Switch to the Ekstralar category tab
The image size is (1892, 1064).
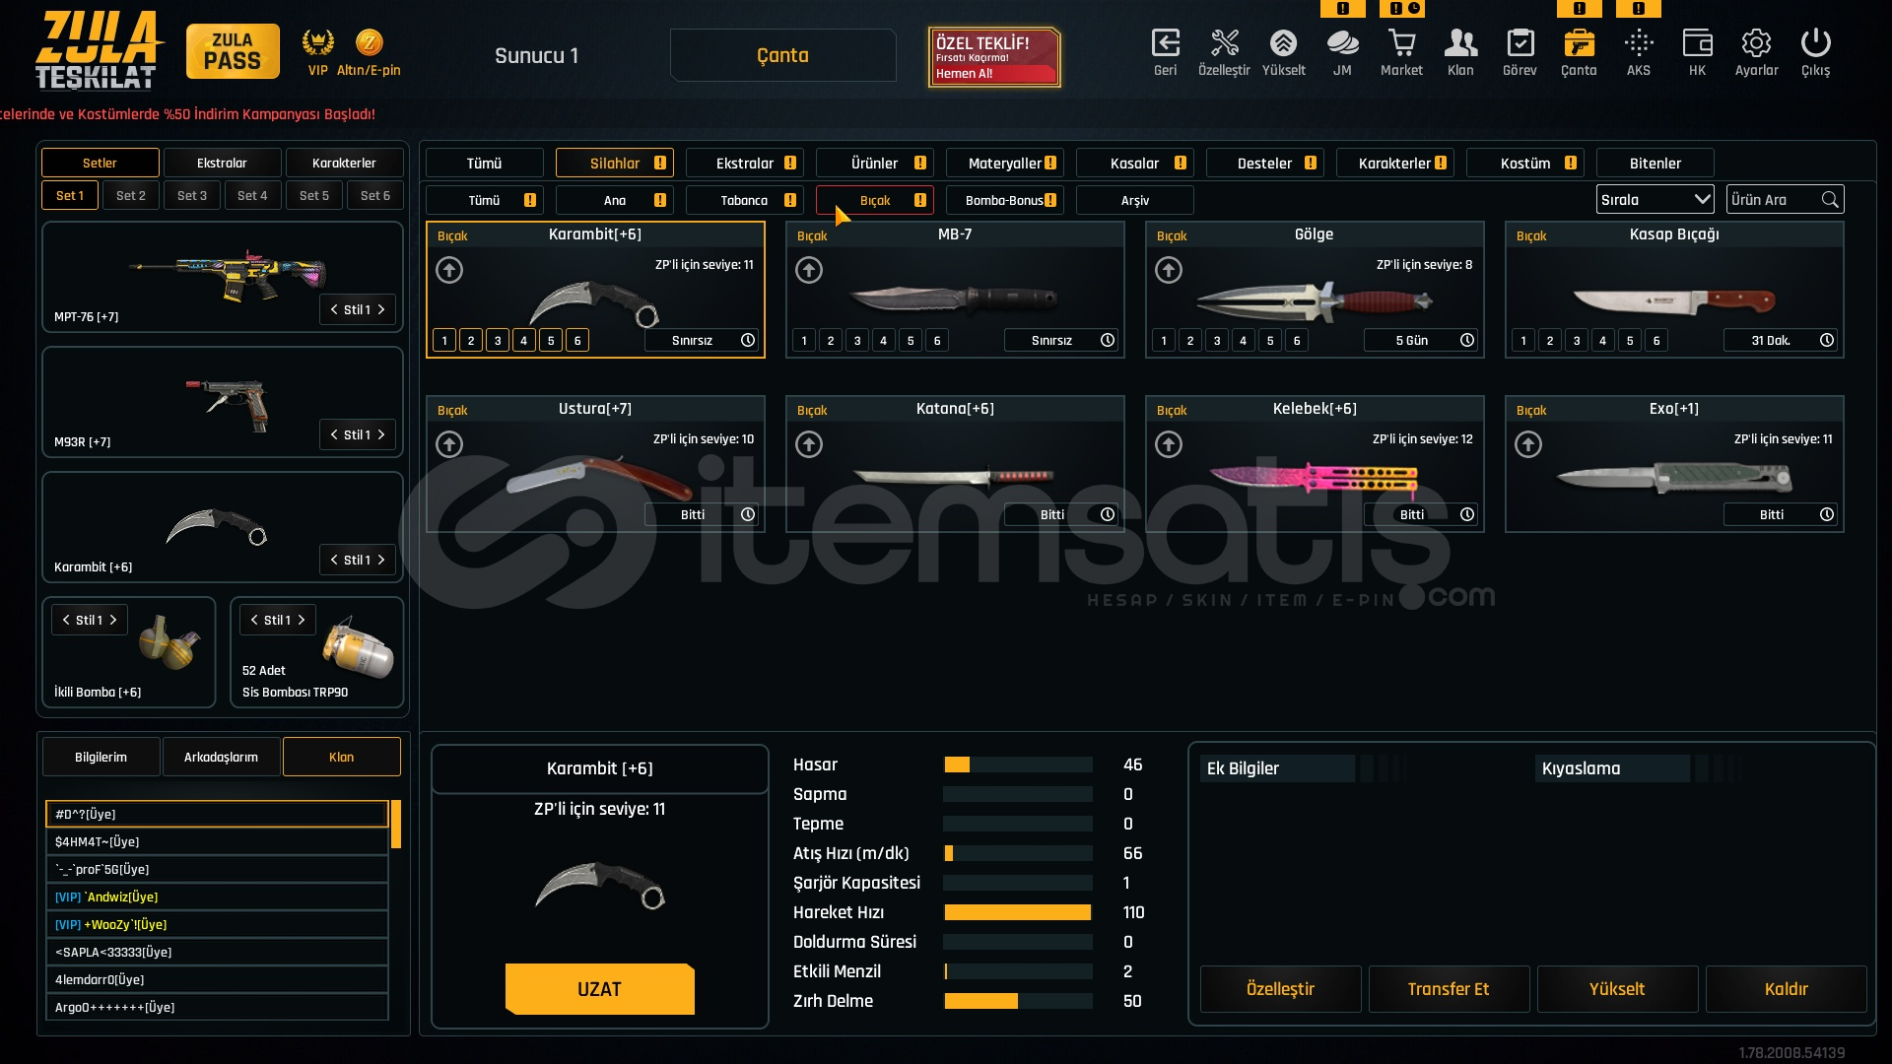(745, 163)
